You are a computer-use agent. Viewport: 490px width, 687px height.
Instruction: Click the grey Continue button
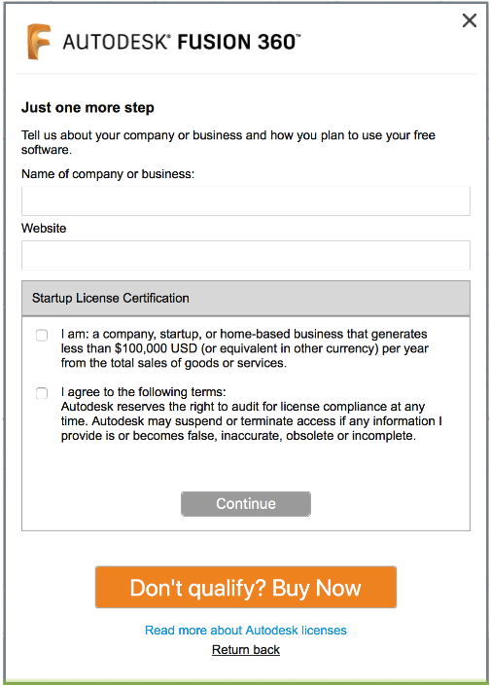click(246, 504)
